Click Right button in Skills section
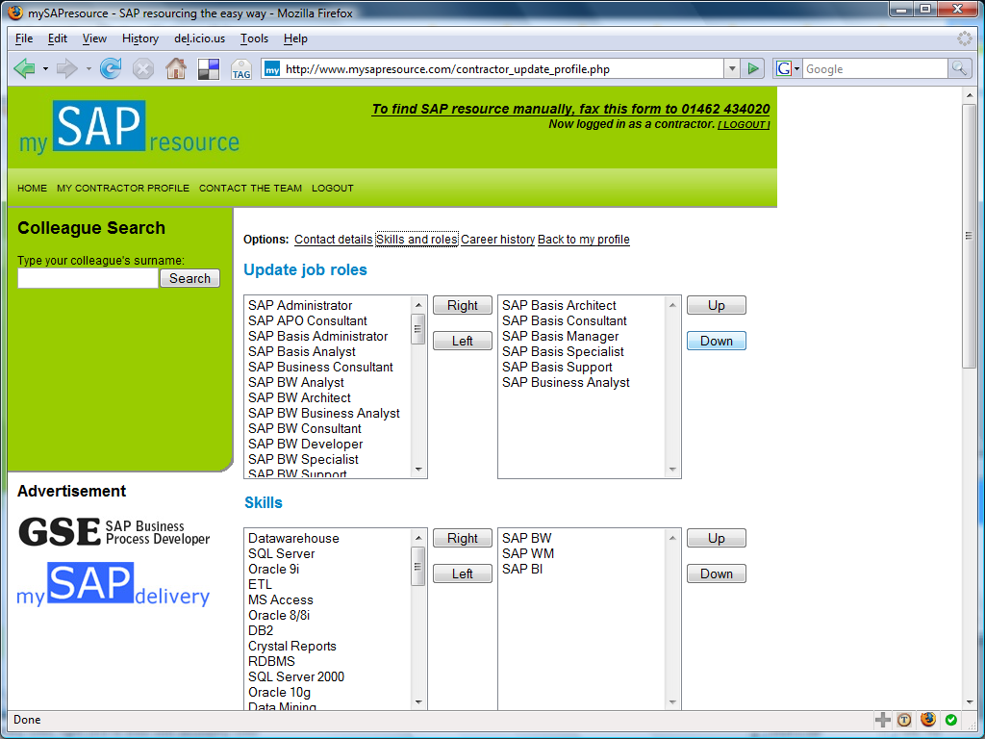The height and width of the screenshot is (739, 985). 463,539
